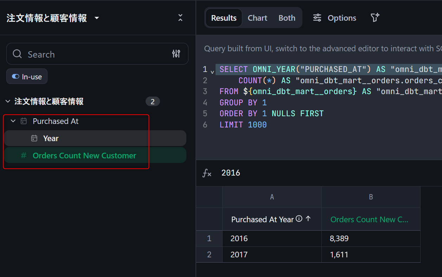
Task: Click the fx formula icon
Action: coord(207,173)
